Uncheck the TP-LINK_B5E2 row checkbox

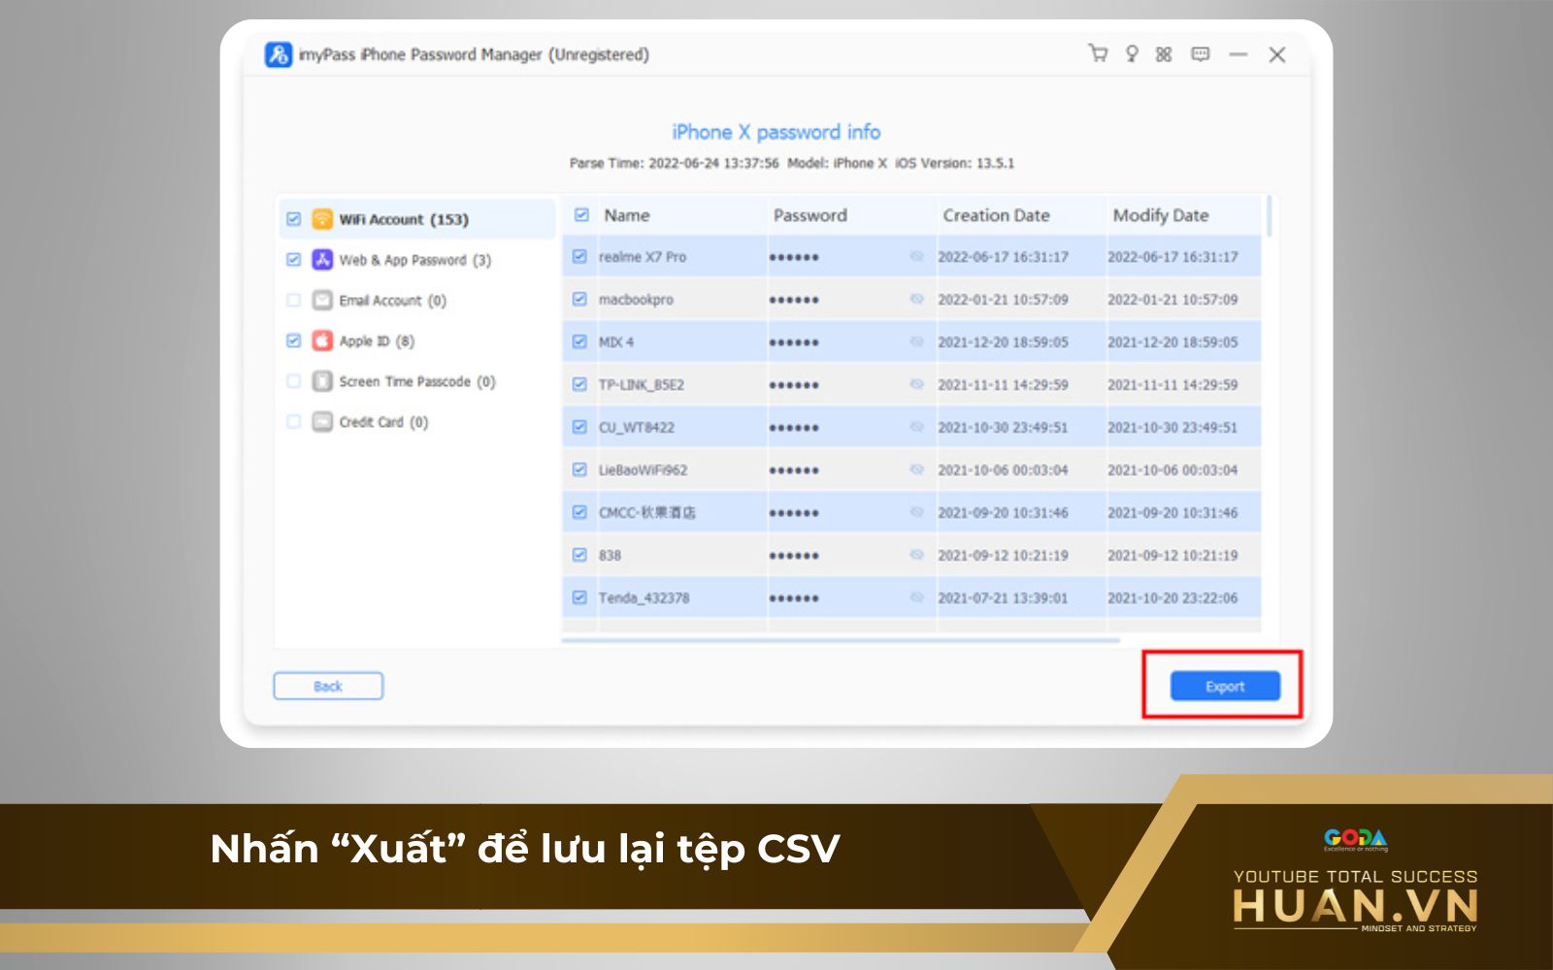point(579,385)
